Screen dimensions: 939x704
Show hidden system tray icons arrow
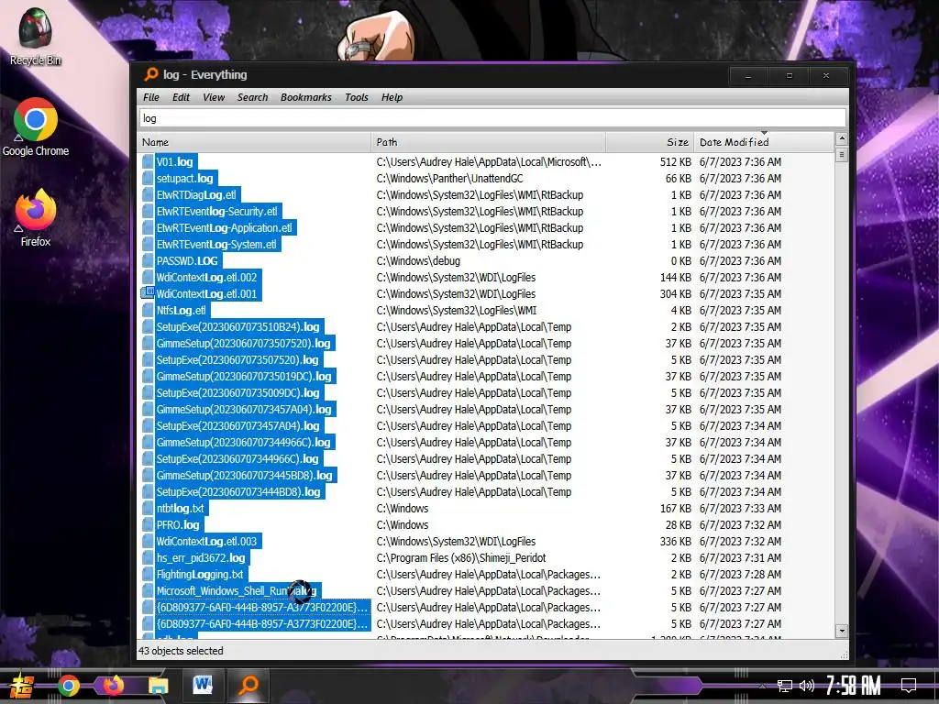pos(762,686)
